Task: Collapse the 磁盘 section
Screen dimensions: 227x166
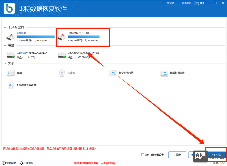Action: click(5, 45)
